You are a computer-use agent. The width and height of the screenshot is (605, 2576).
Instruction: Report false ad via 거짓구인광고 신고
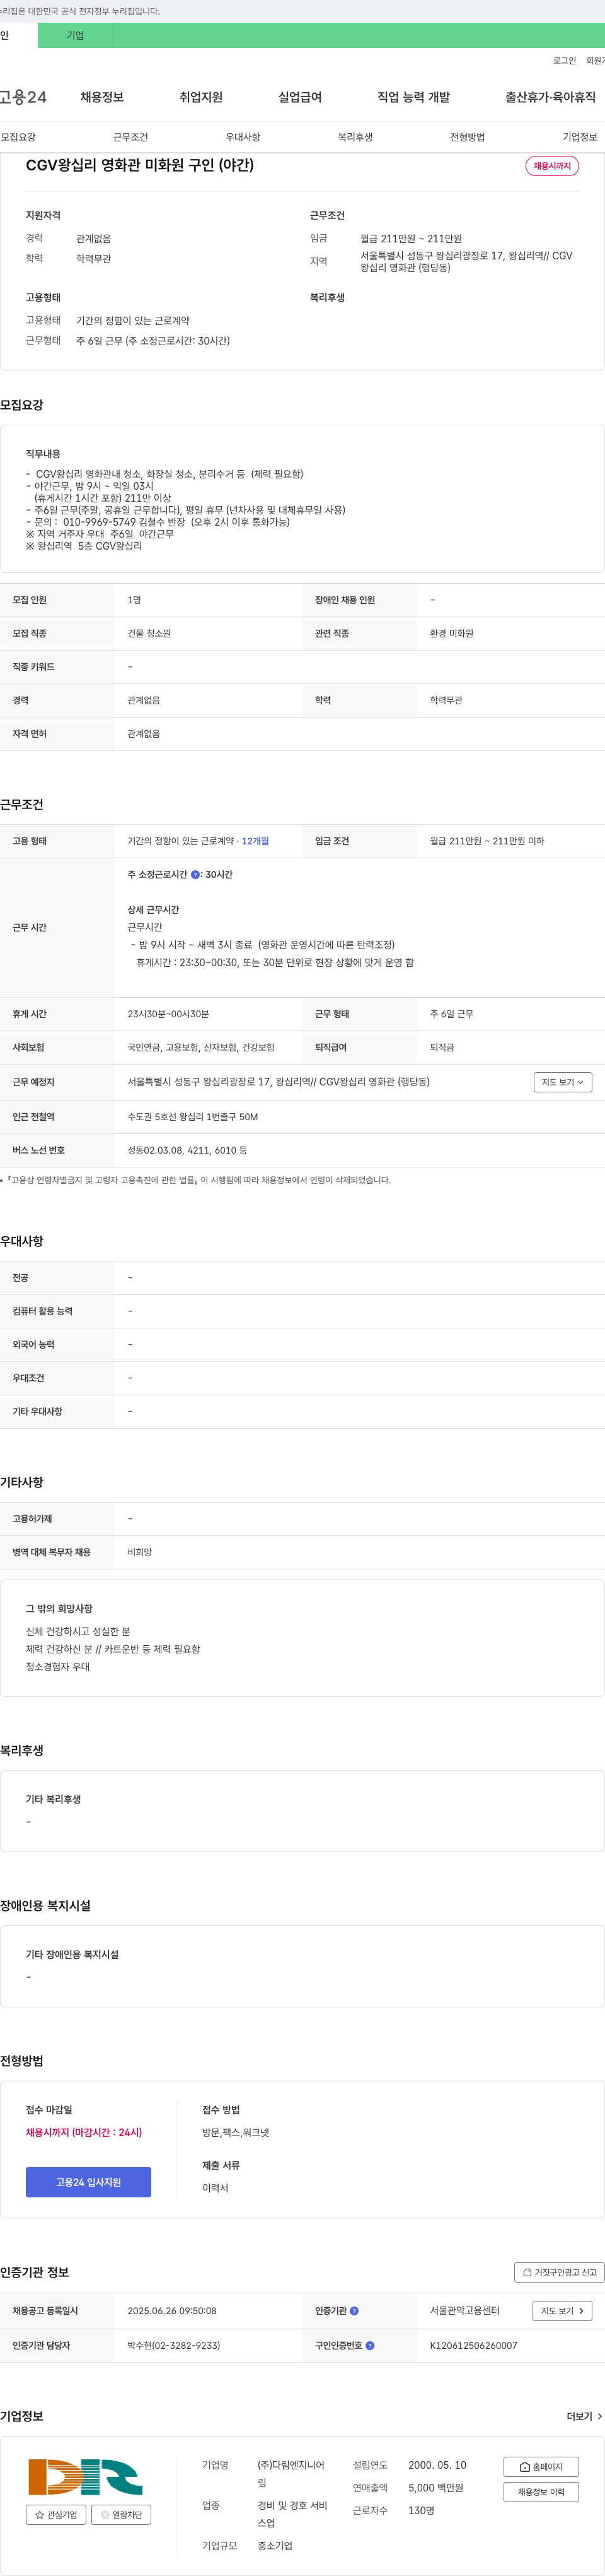click(559, 2272)
